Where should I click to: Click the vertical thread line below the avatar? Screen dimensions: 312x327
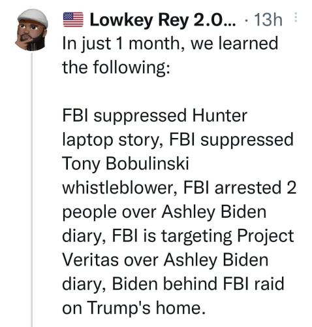click(31, 190)
